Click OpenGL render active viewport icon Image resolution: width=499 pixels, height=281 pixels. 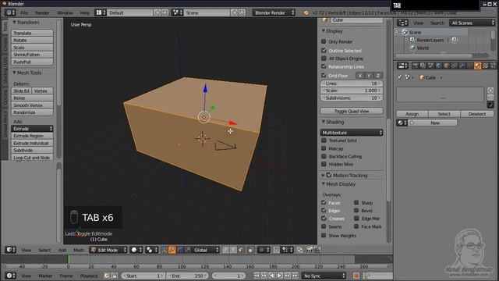pos(309,250)
